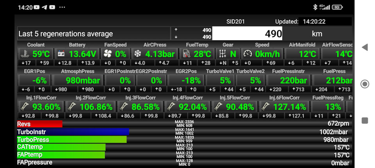This screenshot has height=168, width=375.
Task: Tap the Inj.6FlowCorr injector icon
Action: tap(265, 107)
